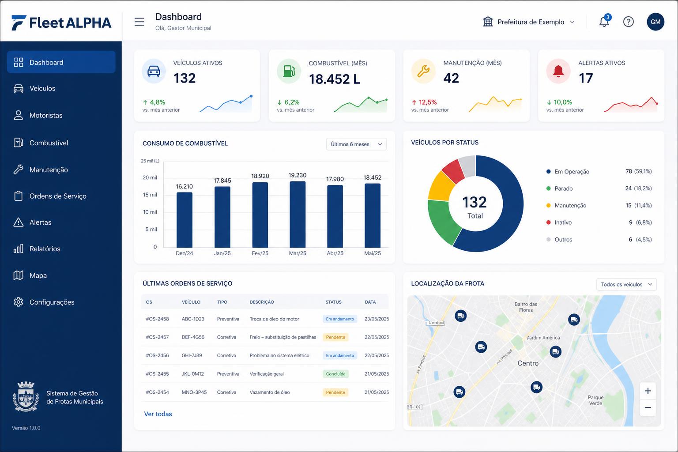Toggle the hamburger menu icon
Image resolution: width=678 pixels, height=452 pixels.
tap(139, 22)
